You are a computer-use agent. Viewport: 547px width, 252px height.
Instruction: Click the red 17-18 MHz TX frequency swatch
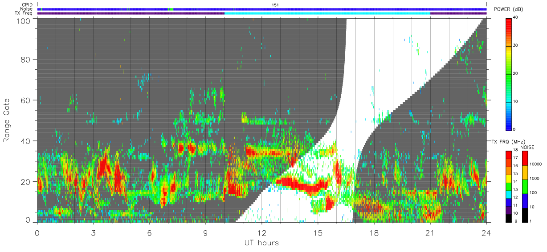(508, 155)
